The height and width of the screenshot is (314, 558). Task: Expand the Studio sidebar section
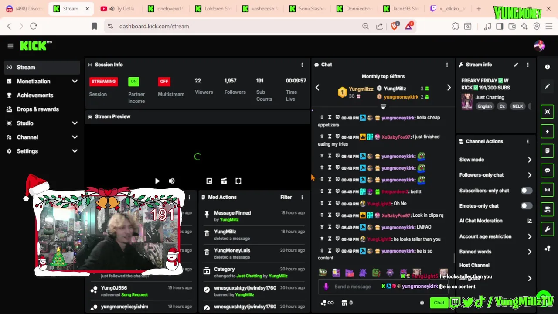pyautogui.click(x=42, y=123)
